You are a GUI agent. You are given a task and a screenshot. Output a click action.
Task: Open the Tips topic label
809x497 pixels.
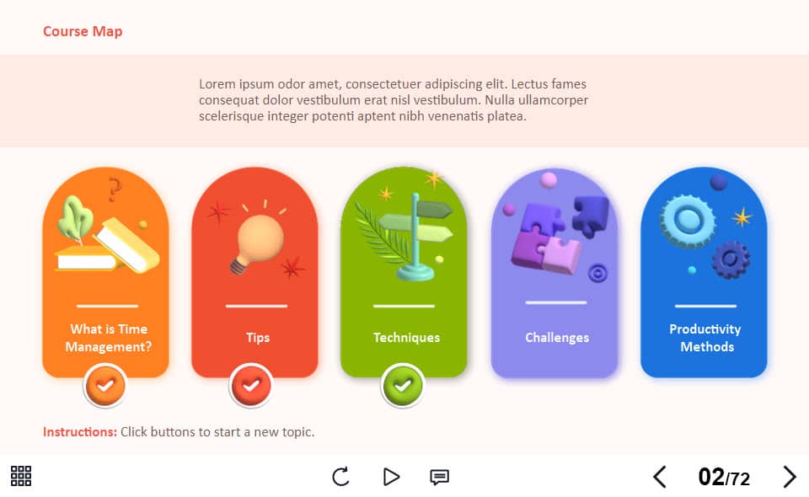click(258, 338)
